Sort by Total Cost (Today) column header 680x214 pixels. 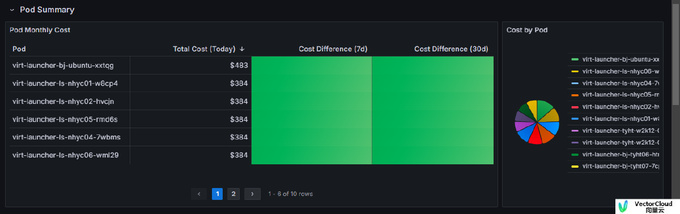204,49
